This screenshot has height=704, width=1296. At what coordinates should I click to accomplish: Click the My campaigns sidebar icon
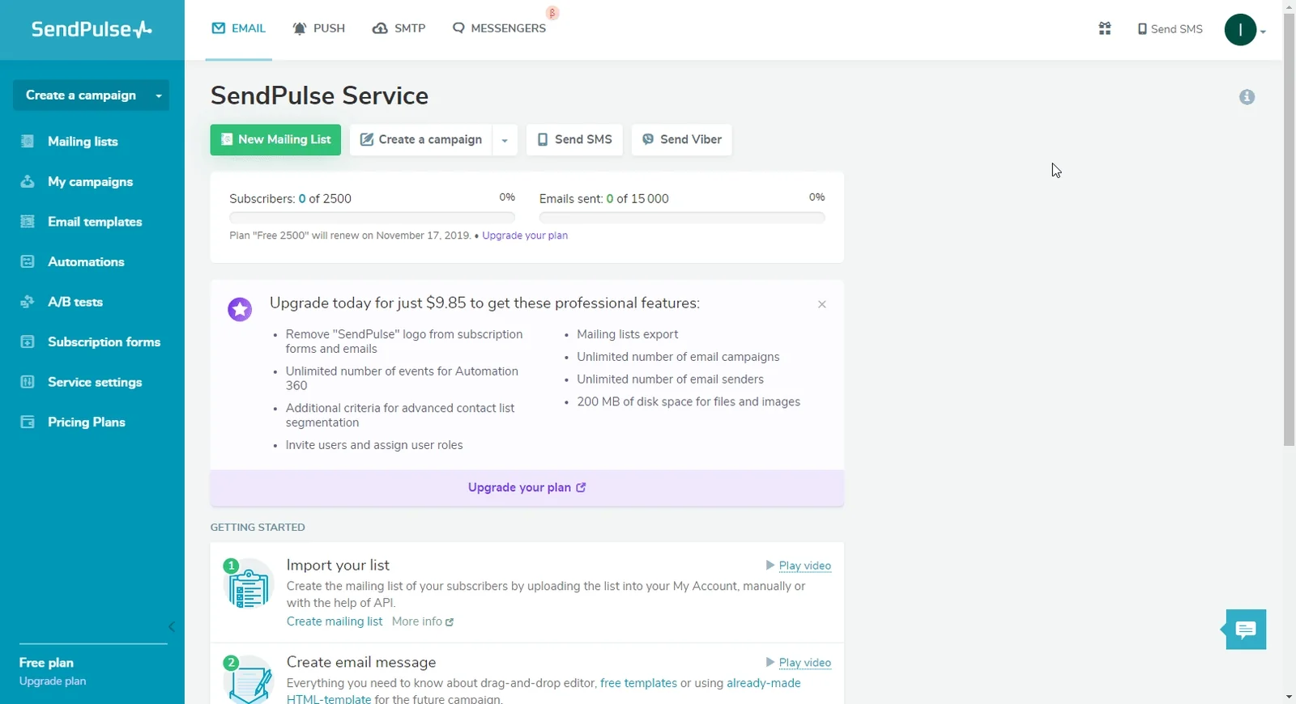tap(28, 182)
